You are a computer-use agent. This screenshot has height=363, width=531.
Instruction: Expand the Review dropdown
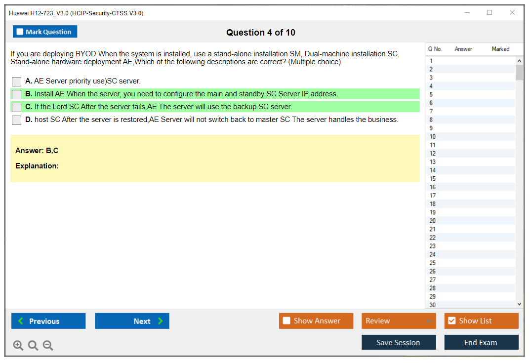pos(428,321)
